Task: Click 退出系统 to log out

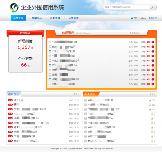Action: (153, 18)
